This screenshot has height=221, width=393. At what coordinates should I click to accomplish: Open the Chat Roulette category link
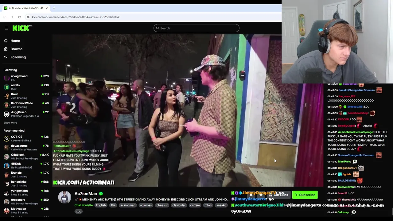[x=84, y=205]
